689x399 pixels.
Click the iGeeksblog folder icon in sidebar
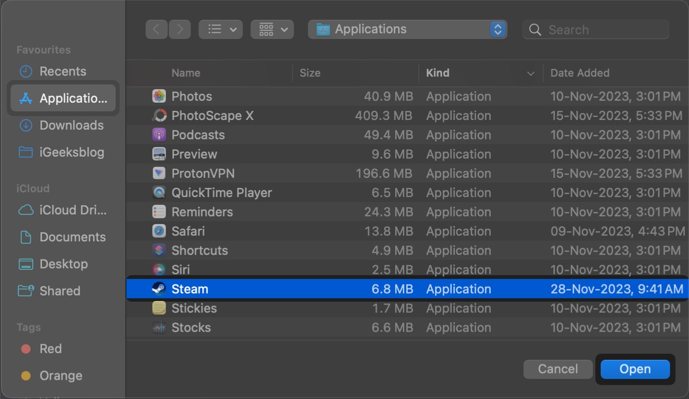point(26,152)
